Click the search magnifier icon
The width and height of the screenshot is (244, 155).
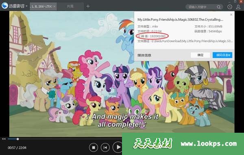(219, 7)
